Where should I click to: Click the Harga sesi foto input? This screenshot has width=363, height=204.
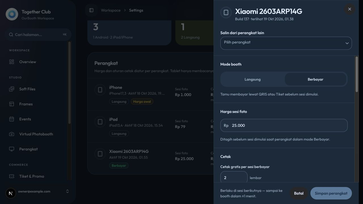click(x=284, y=125)
